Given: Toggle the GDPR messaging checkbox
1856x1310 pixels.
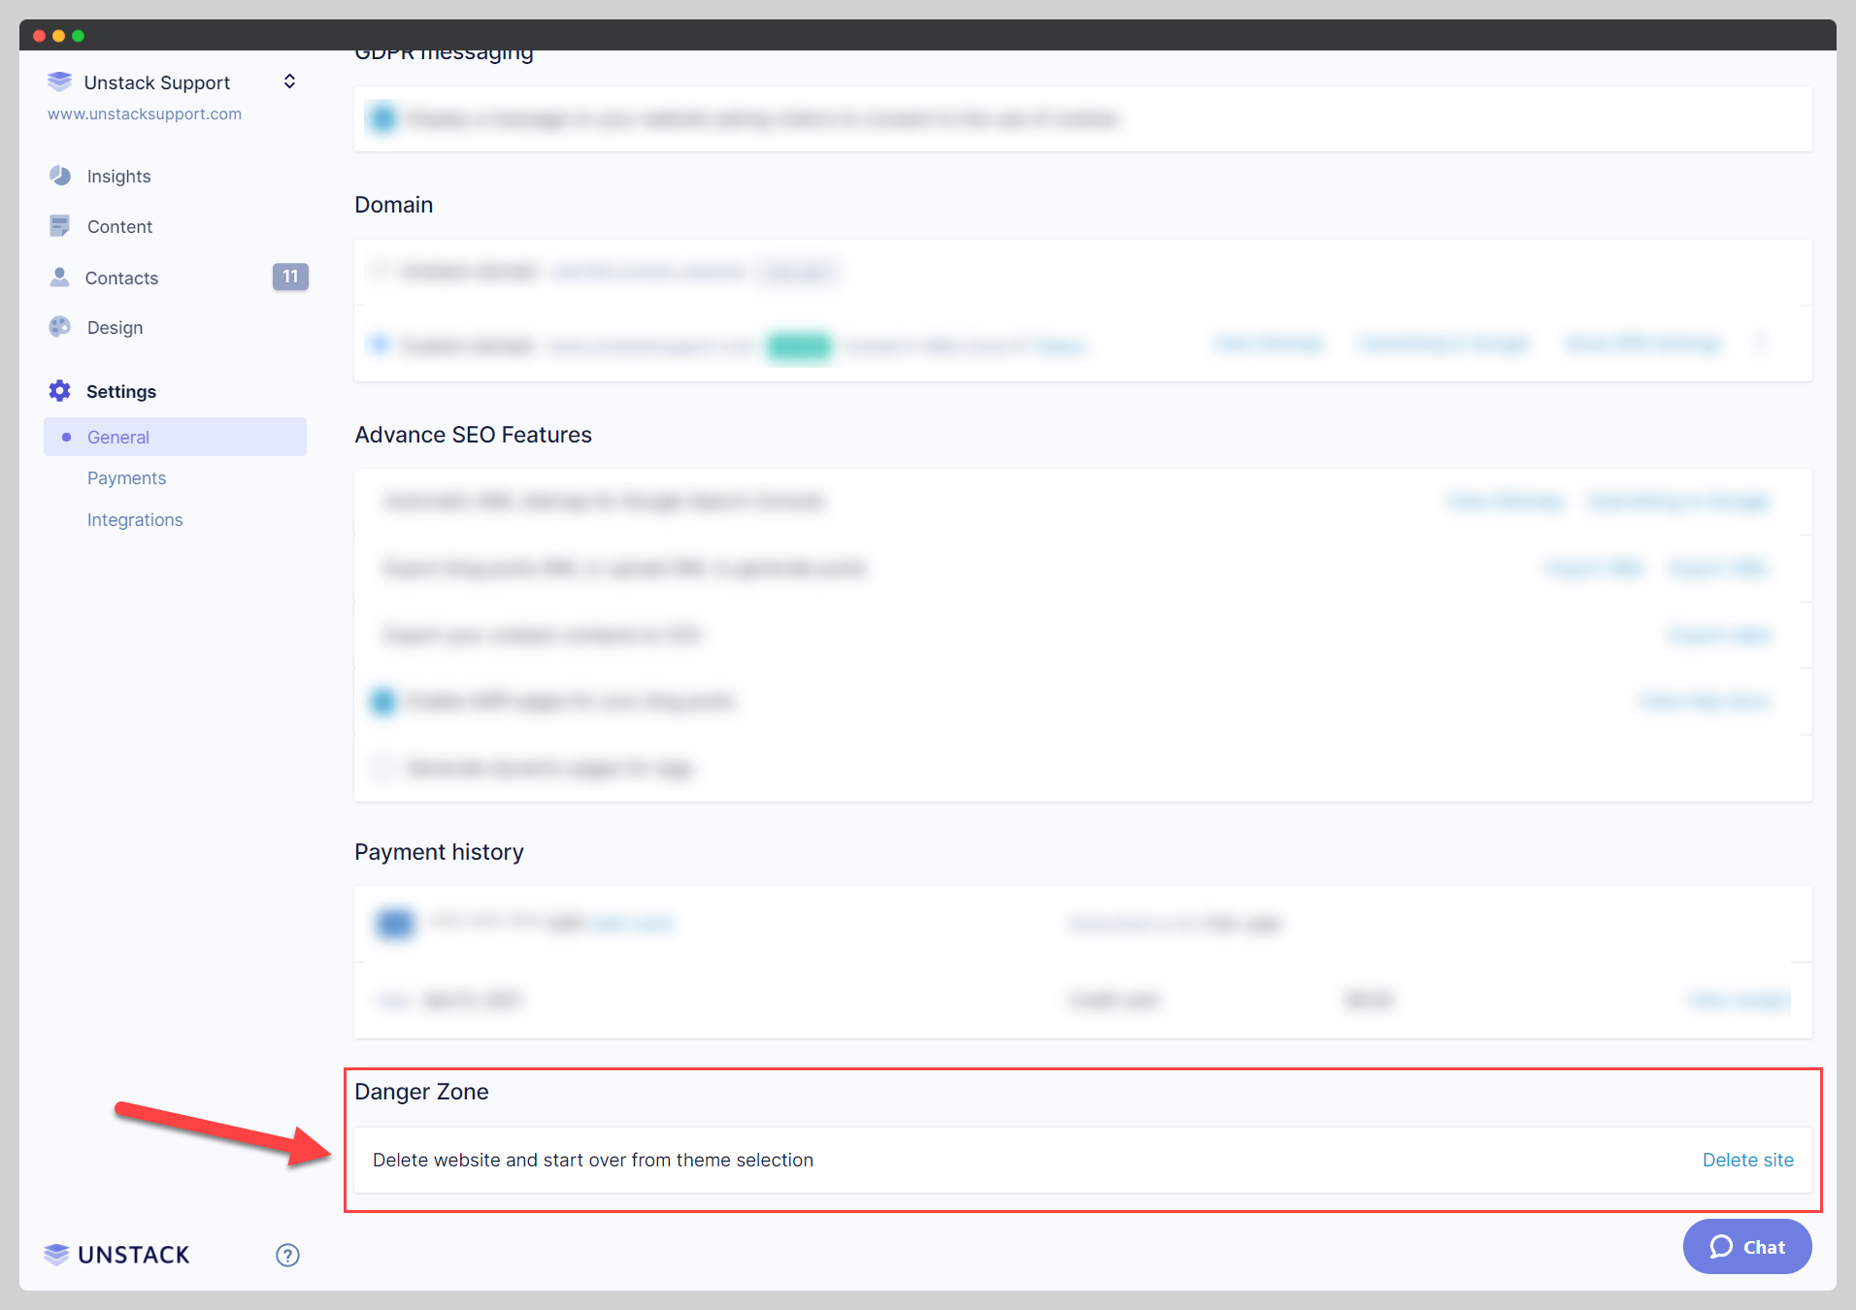Looking at the screenshot, I should click(383, 118).
